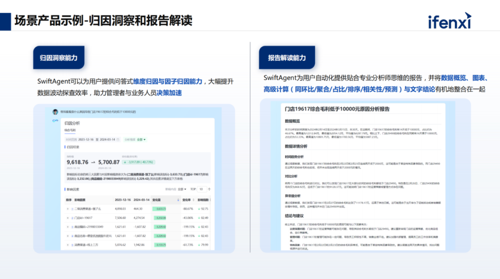Click the 7,506.60 table cell
This screenshot has height=279, width=500.
(120, 218)
